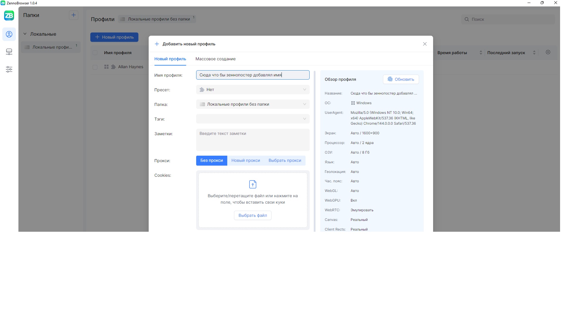This screenshot has width=563, height=316.
Task: Open the Profiles section in sidebar
Action: point(9,34)
